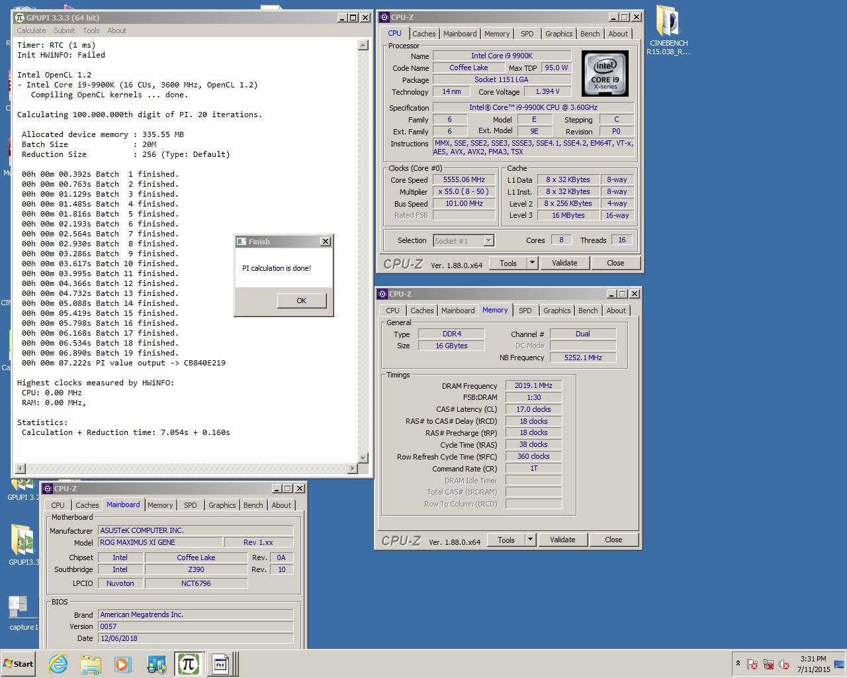Click Close in CPU-Z CPU window
The width and height of the screenshot is (847, 678).
pyautogui.click(x=615, y=263)
